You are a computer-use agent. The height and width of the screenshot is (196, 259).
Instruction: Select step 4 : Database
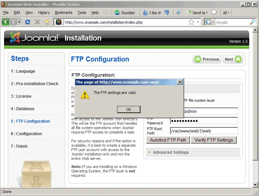pyautogui.click(x=23, y=108)
